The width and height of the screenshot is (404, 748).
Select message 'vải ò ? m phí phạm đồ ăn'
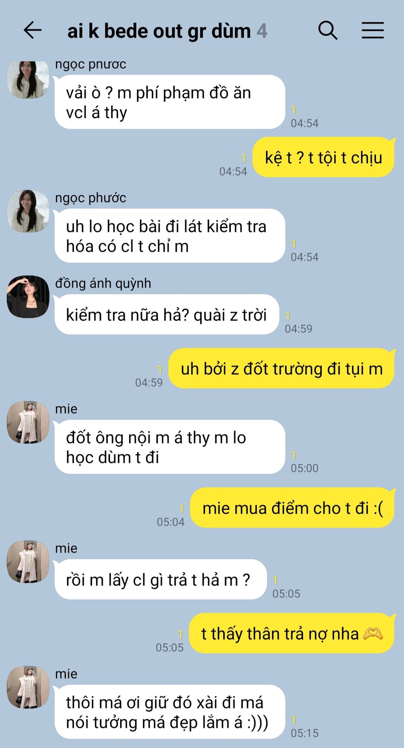tap(170, 102)
